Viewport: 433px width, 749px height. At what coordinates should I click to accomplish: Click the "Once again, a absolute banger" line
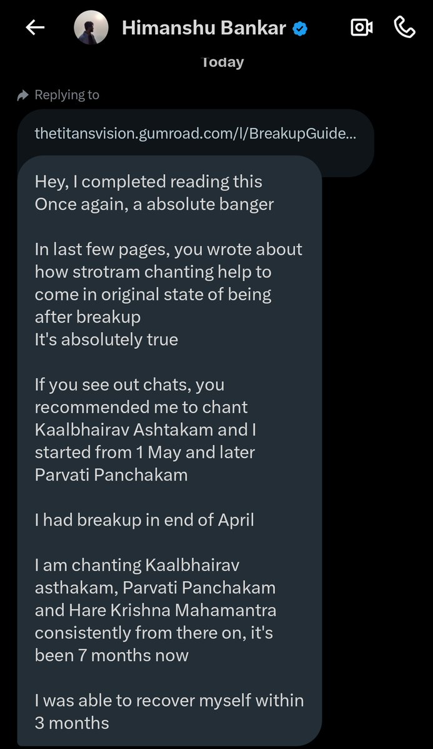pos(154,204)
